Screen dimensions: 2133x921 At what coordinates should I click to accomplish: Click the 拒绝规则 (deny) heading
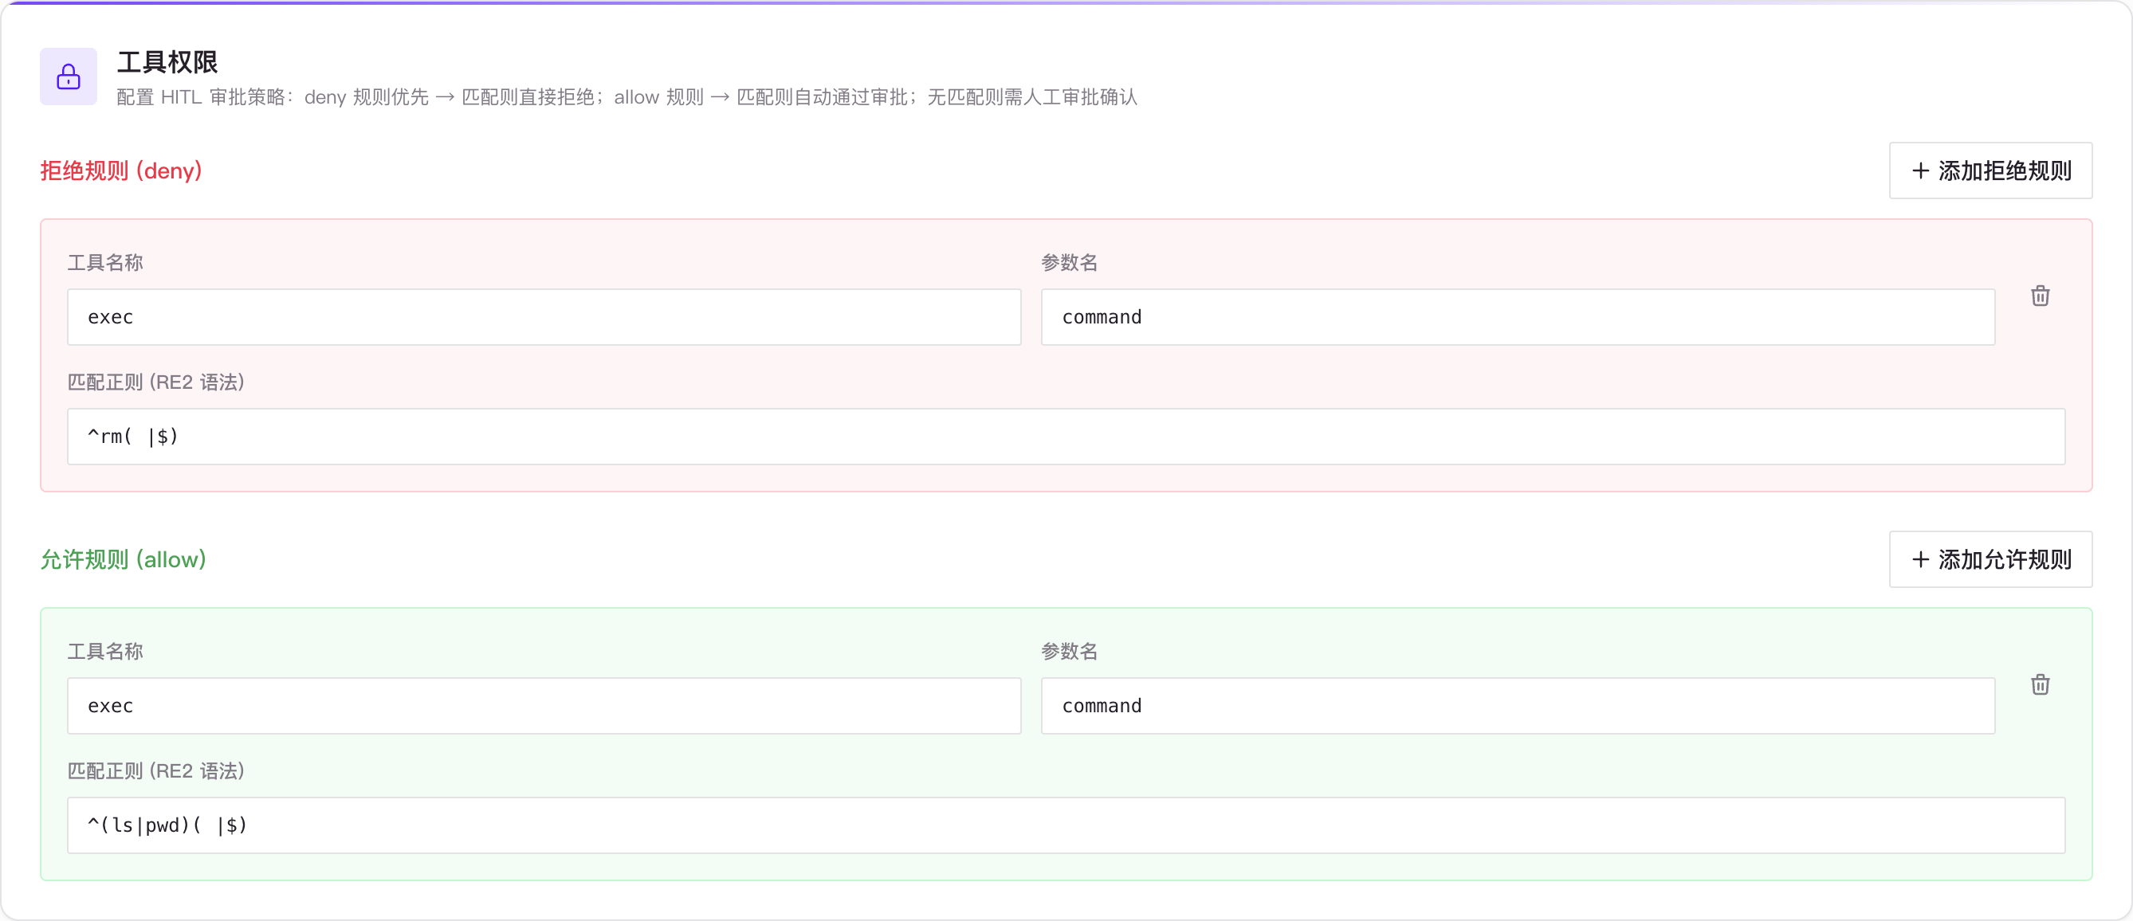coord(121,170)
